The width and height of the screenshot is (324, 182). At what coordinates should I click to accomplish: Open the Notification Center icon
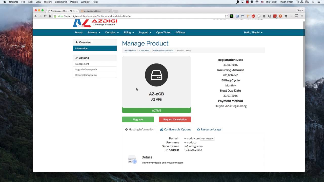[319, 2]
